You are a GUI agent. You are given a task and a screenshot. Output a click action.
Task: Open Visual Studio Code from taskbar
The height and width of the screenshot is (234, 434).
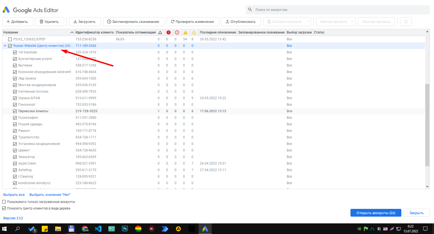[x=98, y=229]
